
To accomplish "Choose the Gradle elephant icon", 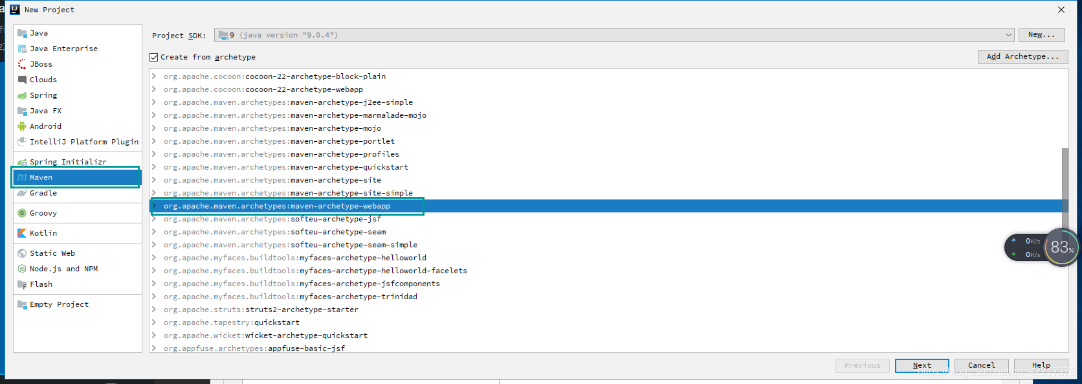I will point(22,193).
